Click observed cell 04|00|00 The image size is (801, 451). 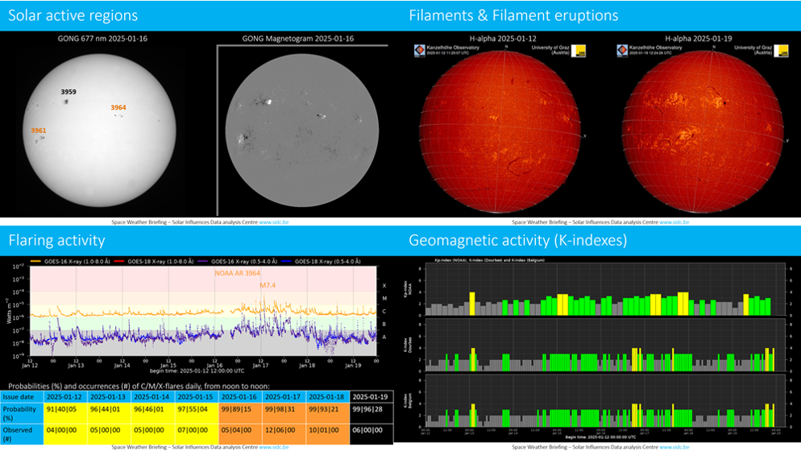tap(66, 434)
